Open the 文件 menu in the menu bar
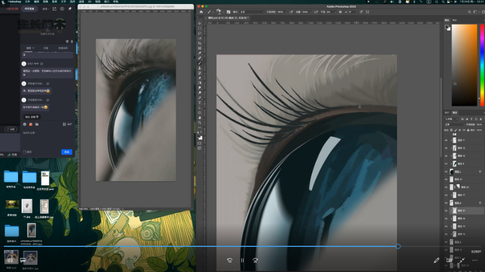The height and width of the screenshot is (272, 485). 27,2
